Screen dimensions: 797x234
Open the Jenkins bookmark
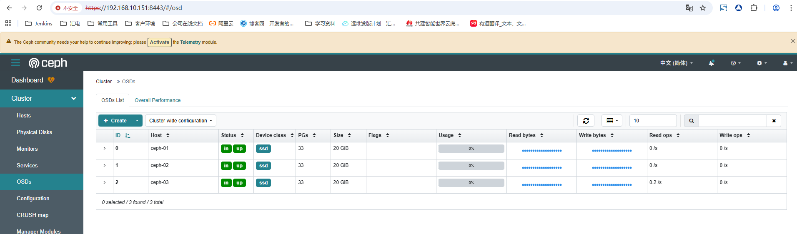tap(39, 23)
